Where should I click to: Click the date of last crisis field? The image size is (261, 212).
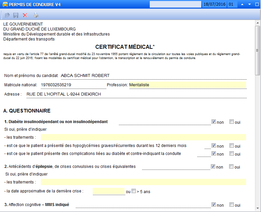click(109, 191)
